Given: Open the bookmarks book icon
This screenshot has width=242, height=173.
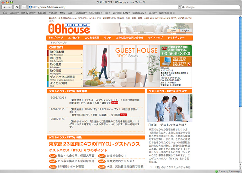Looking at the screenshot, I should click(5, 13).
